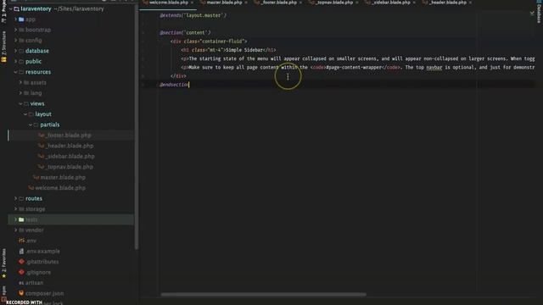Click the laraventory project root icon
The width and height of the screenshot is (543, 305).
tap(16, 8)
